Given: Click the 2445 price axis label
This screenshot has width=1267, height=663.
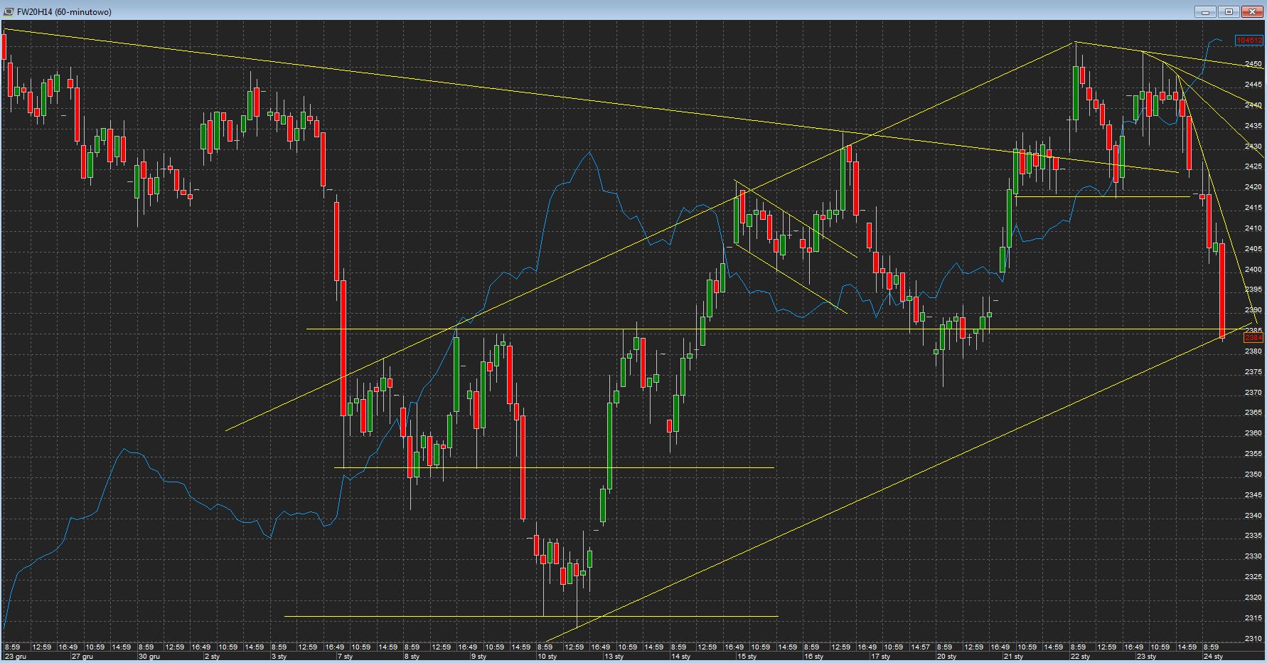Looking at the screenshot, I should pyautogui.click(x=1253, y=85).
